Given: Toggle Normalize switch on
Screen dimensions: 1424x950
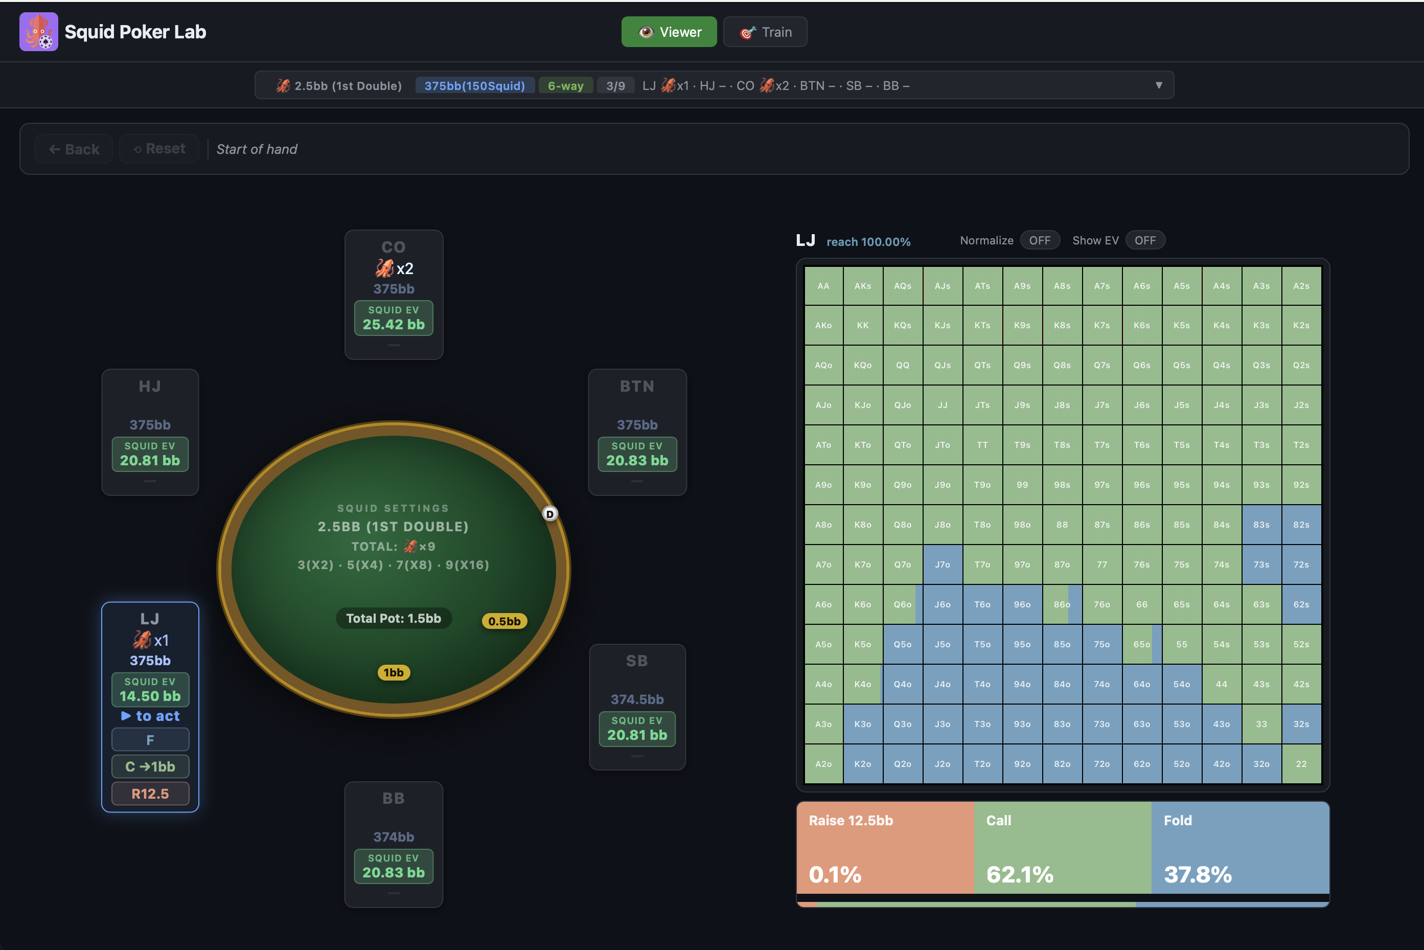Looking at the screenshot, I should [1040, 240].
